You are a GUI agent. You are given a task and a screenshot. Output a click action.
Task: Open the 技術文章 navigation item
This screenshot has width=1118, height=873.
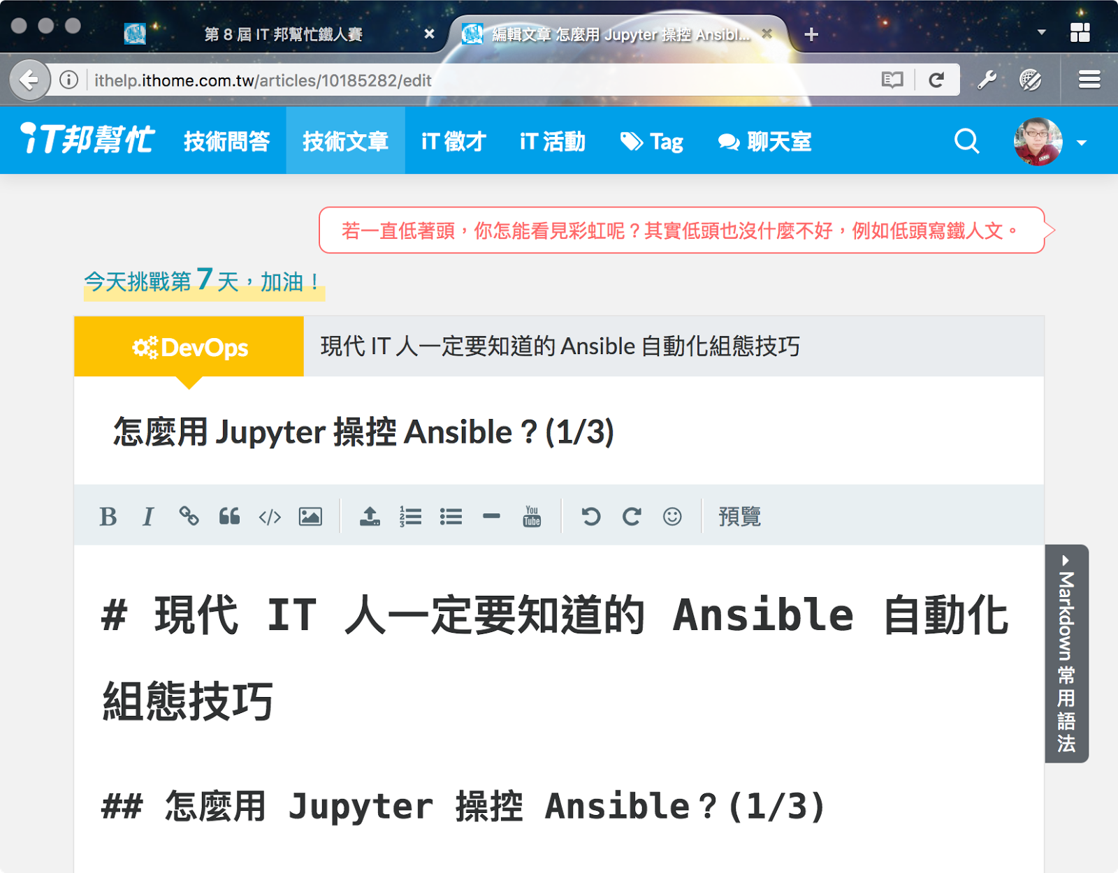click(345, 140)
